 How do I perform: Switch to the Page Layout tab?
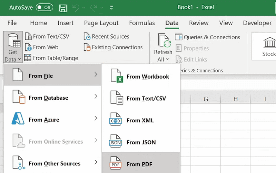[x=101, y=23]
